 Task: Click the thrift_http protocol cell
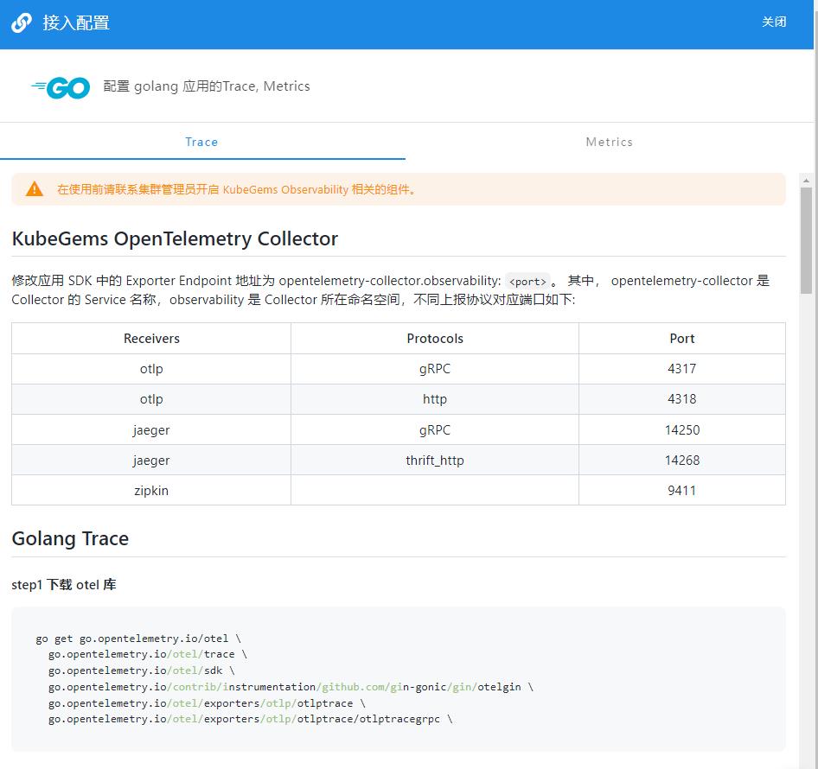click(x=435, y=461)
